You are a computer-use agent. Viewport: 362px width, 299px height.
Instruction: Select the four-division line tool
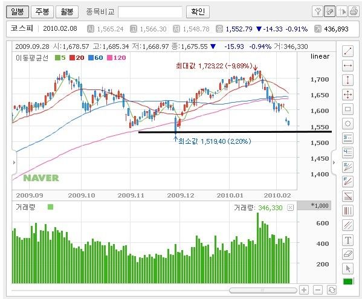(347, 152)
